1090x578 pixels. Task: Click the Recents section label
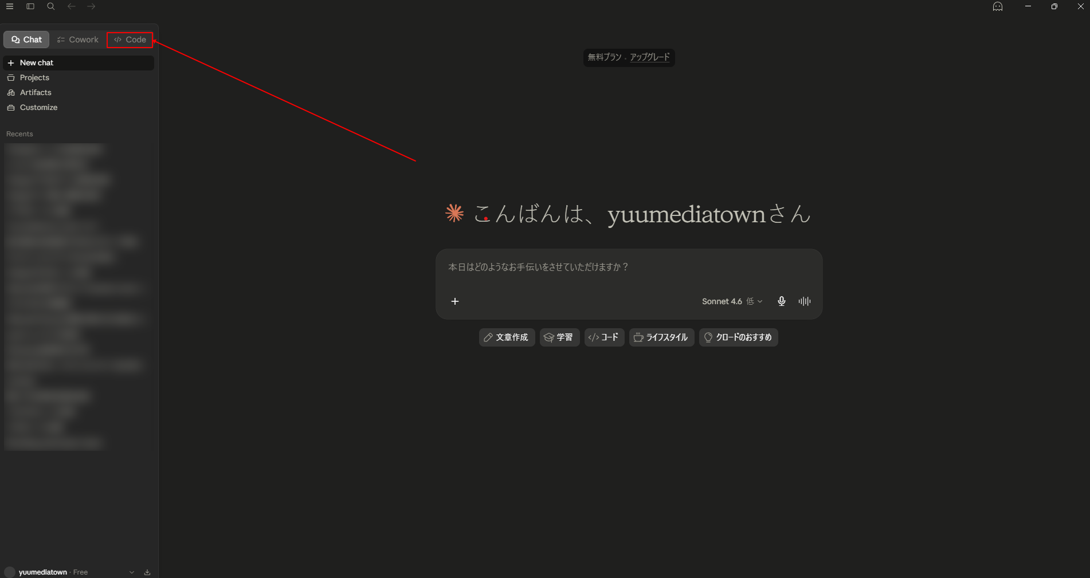(19, 134)
